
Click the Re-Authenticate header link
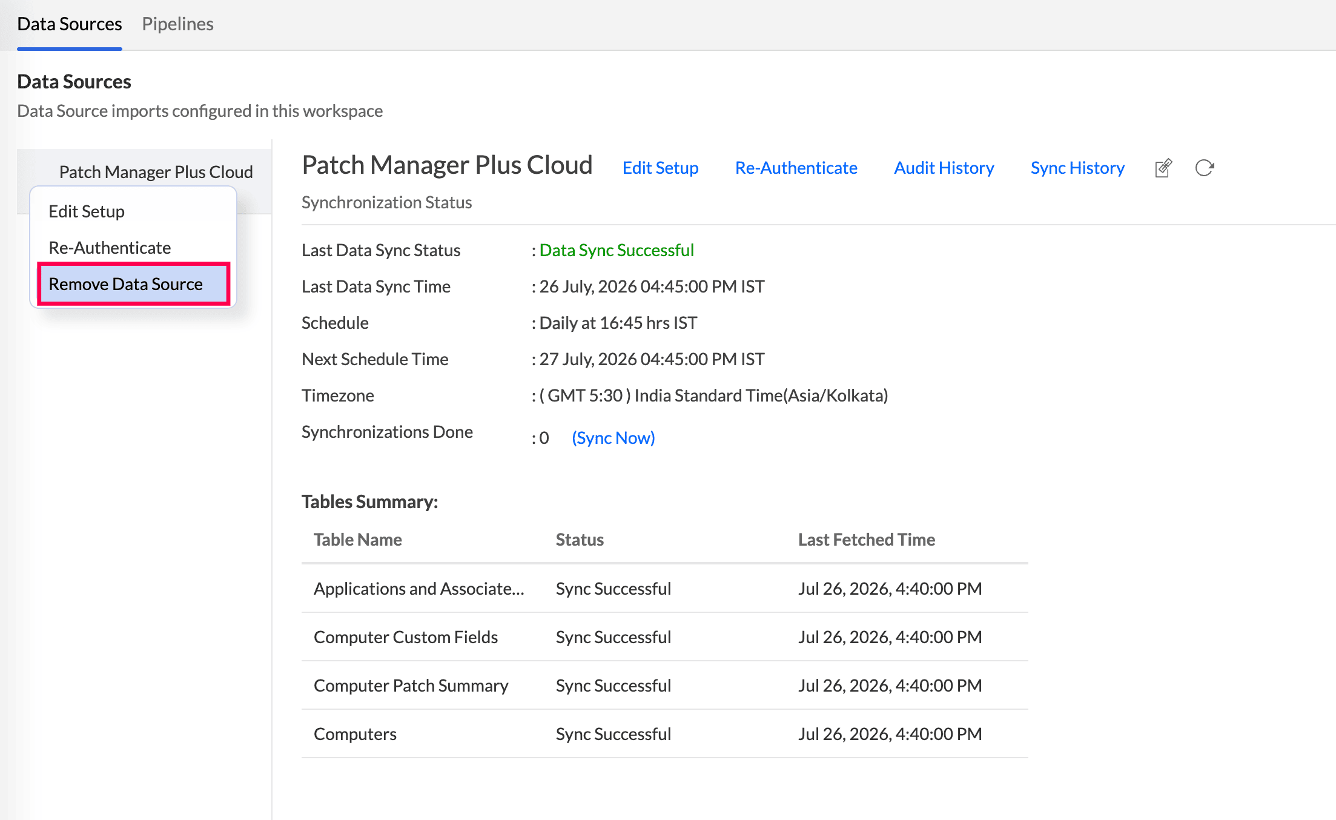(796, 168)
